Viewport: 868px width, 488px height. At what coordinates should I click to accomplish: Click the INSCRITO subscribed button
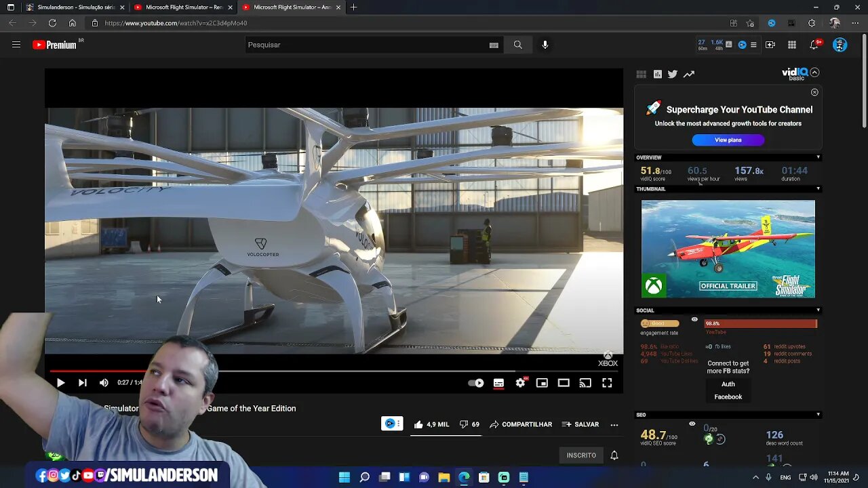pyautogui.click(x=581, y=455)
